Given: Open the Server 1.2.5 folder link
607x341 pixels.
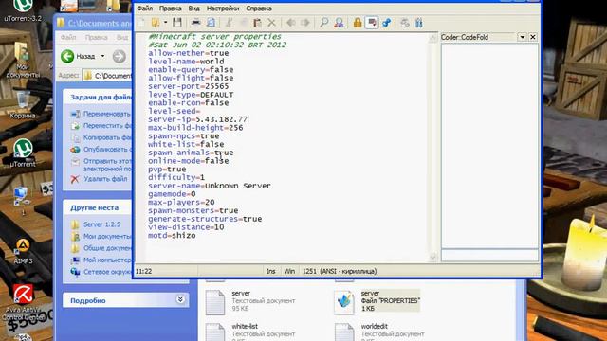Looking at the screenshot, I should click(96, 224).
